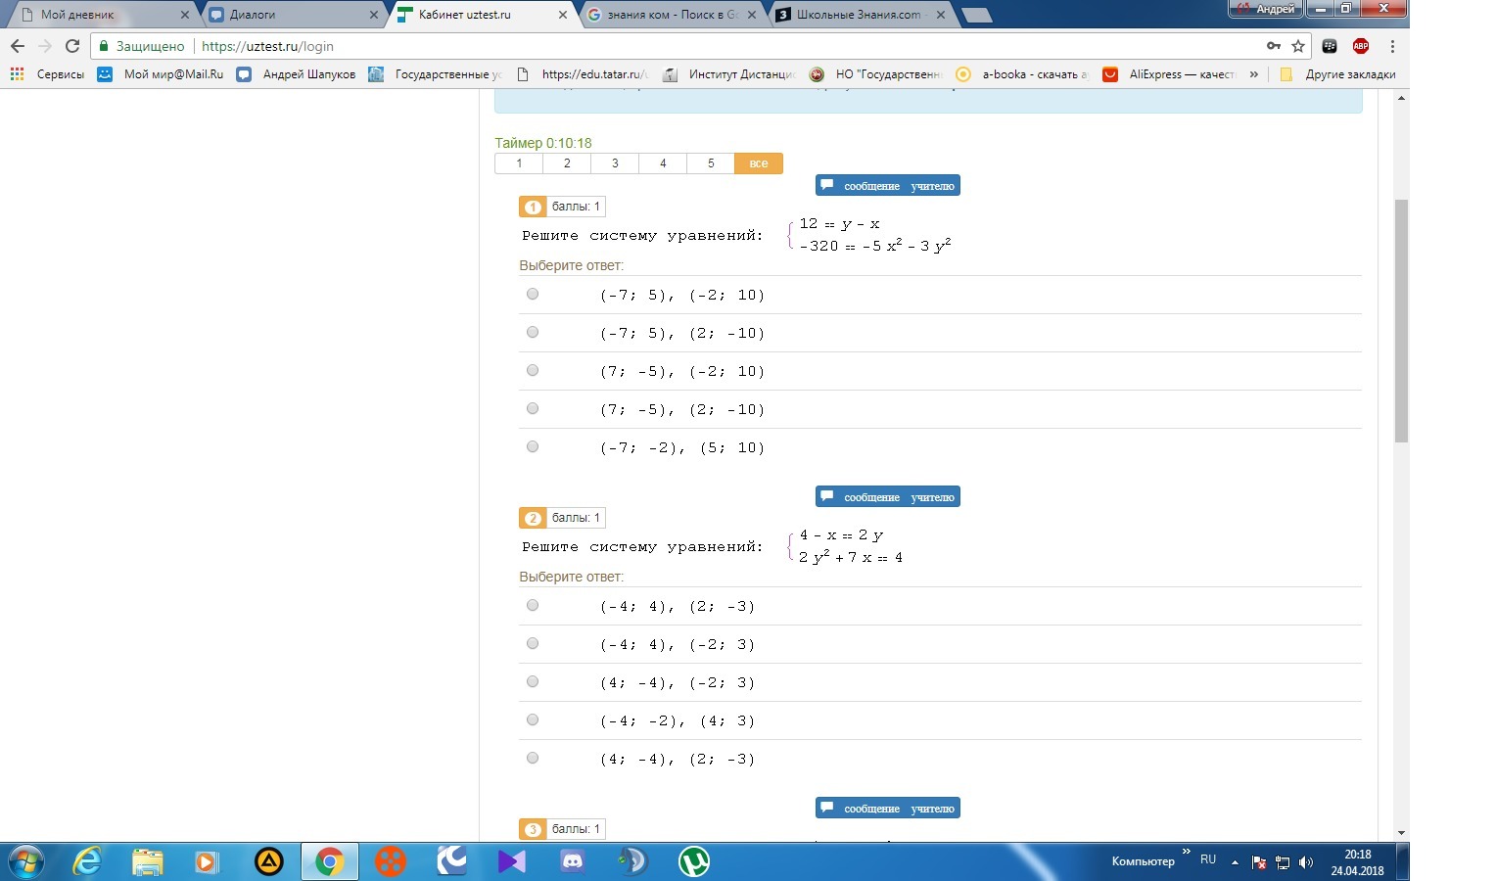Expand the taskbar Компьютер toolbar chevron
This screenshot has width=1496, height=881.
pyautogui.click(x=1187, y=853)
